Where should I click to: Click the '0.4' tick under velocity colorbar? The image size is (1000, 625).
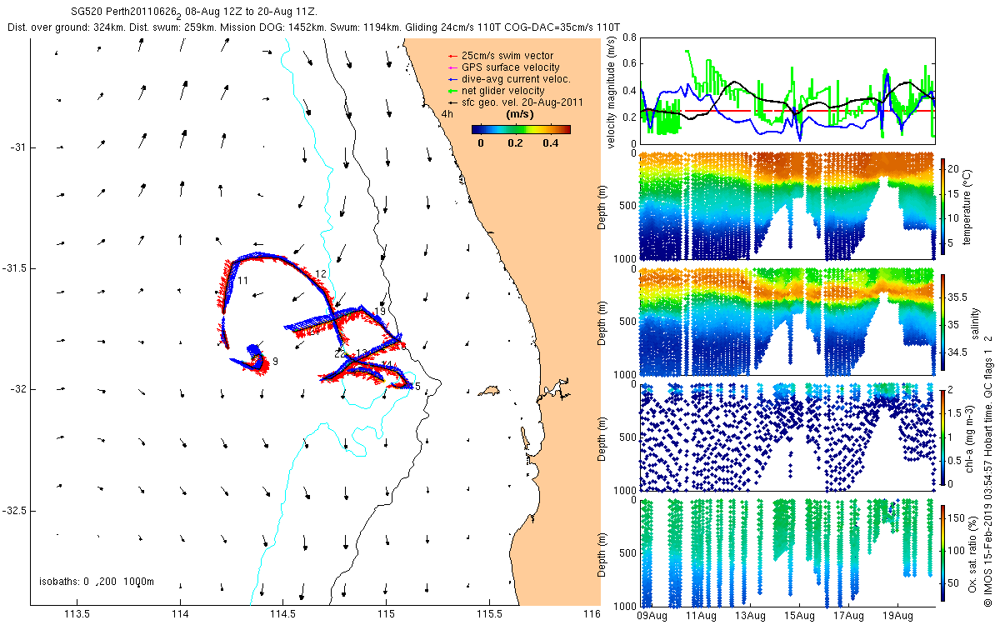550,143
